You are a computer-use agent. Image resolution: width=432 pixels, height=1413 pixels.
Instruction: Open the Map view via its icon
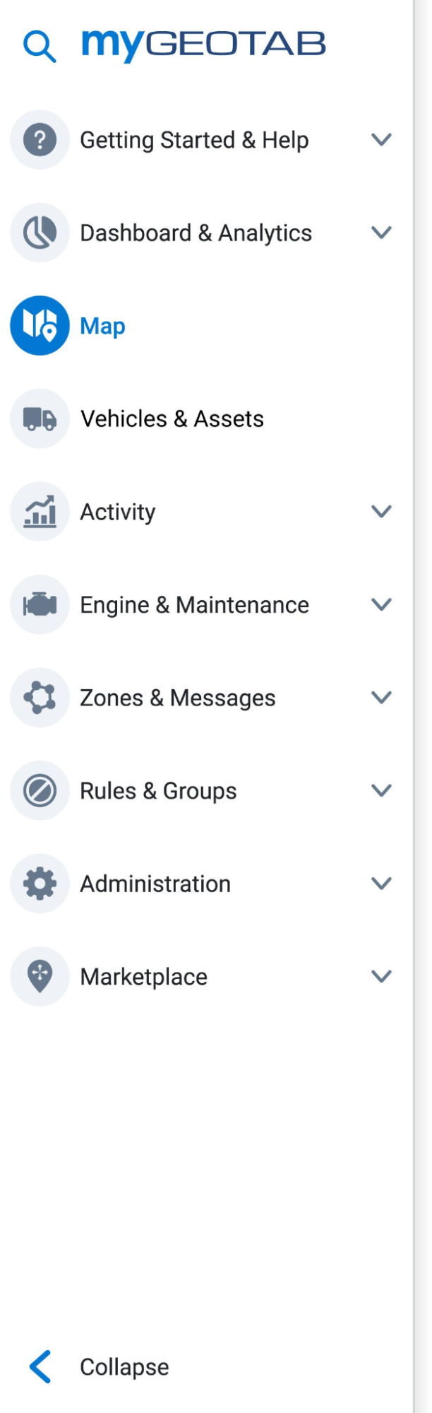pos(40,326)
